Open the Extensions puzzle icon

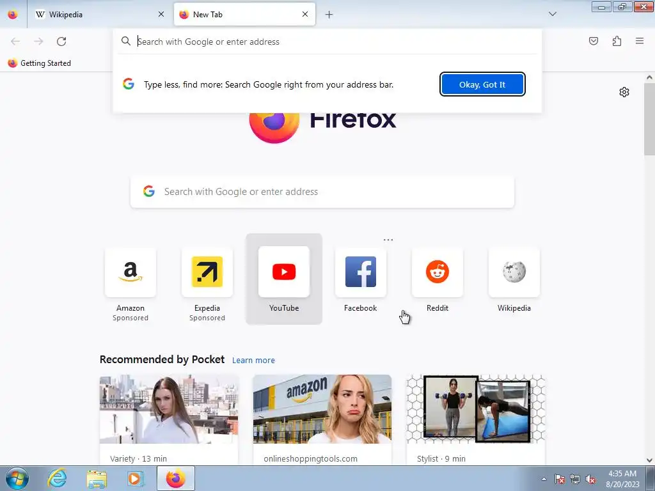pyautogui.click(x=617, y=41)
